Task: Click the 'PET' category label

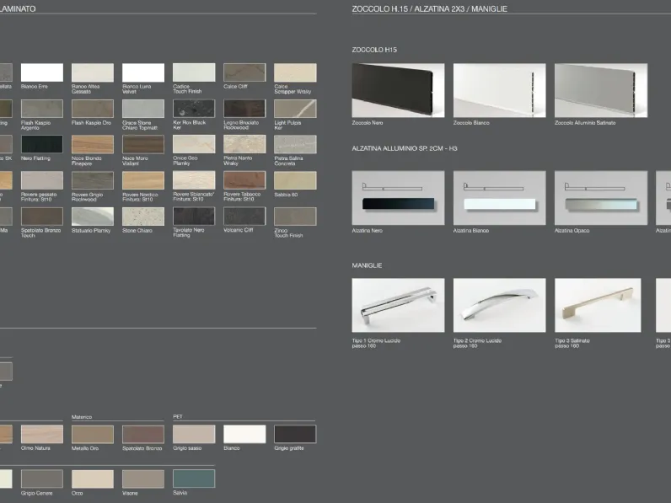Action: pyautogui.click(x=178, y=416)
